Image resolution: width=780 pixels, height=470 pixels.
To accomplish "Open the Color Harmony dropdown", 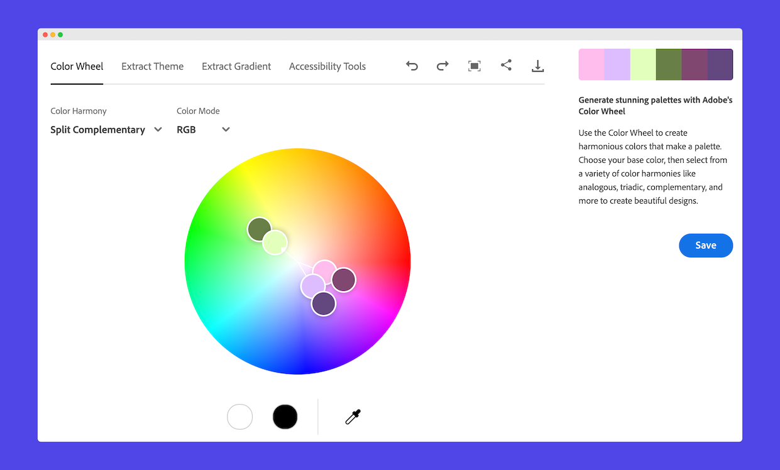I will point(106,129).
